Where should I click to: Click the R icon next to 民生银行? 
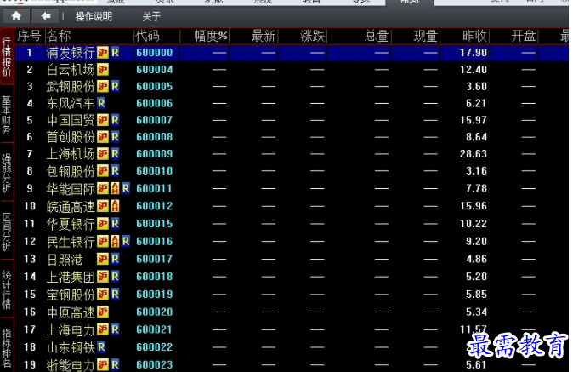coord(126,241)
